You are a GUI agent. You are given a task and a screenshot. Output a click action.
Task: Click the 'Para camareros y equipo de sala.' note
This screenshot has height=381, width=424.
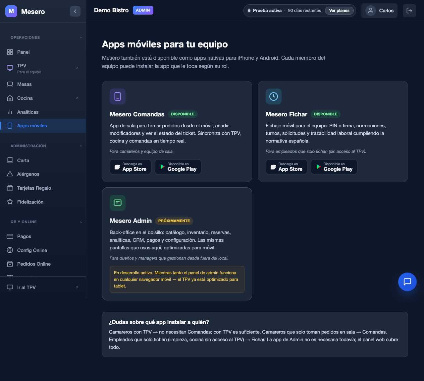click(142, 152)
